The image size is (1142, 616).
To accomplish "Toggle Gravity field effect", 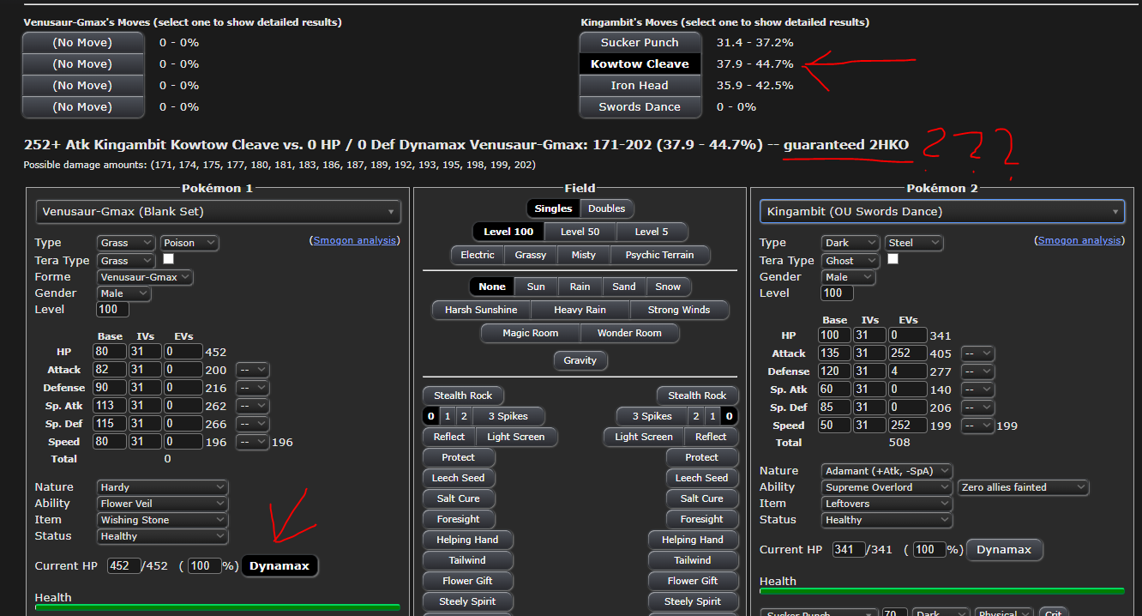I will (x=580, y=360).
